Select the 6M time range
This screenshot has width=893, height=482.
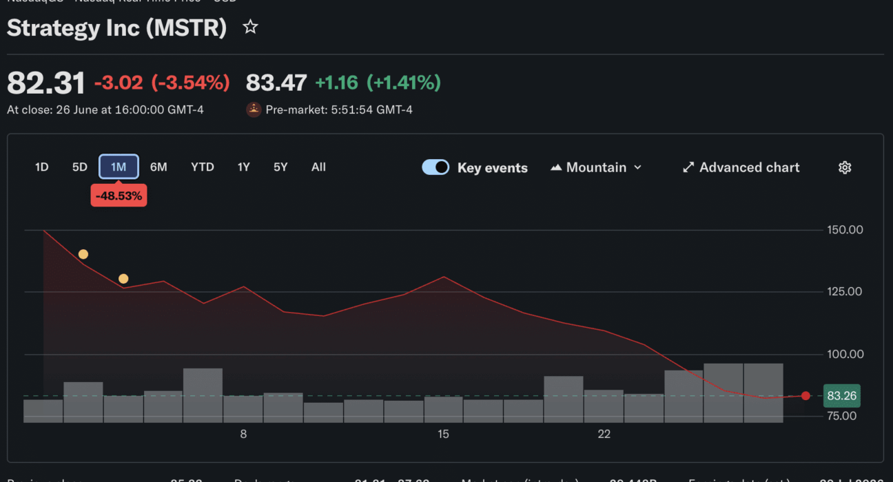coord(158,167)
